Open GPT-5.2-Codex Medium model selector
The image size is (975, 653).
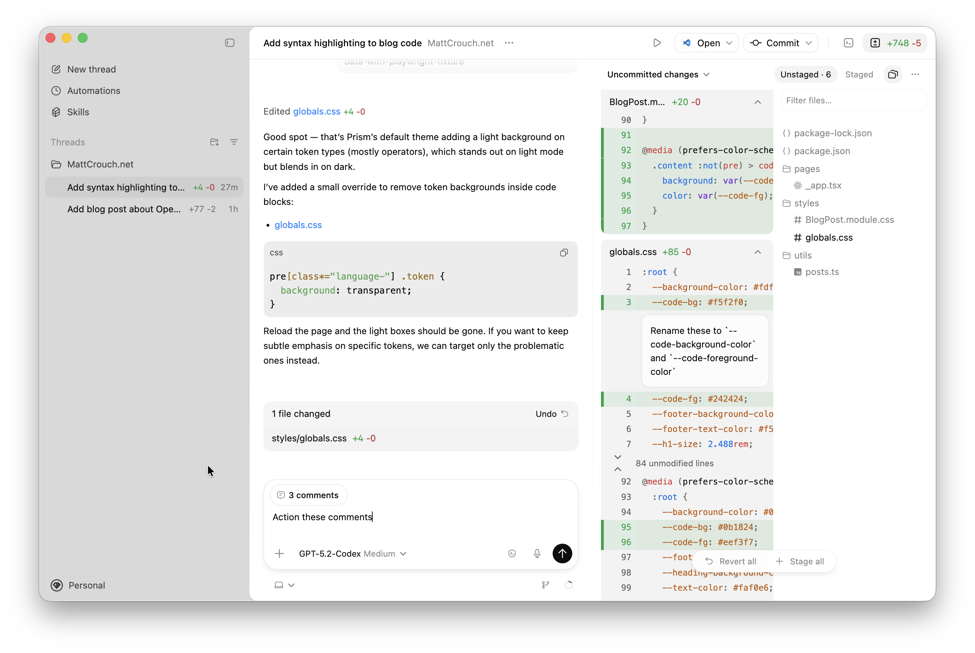tap(353, 554)
